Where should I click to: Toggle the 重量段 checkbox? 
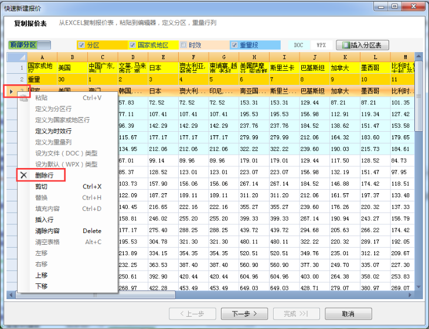(234, 45)
